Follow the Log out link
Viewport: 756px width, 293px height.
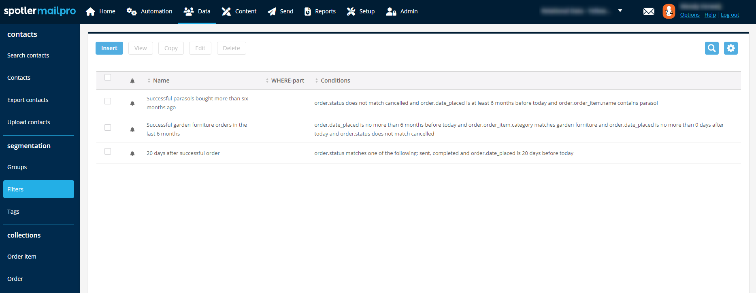click(730, 15)
